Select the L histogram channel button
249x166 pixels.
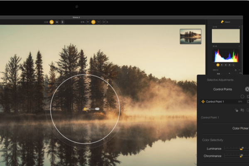(x=233, y=65)
